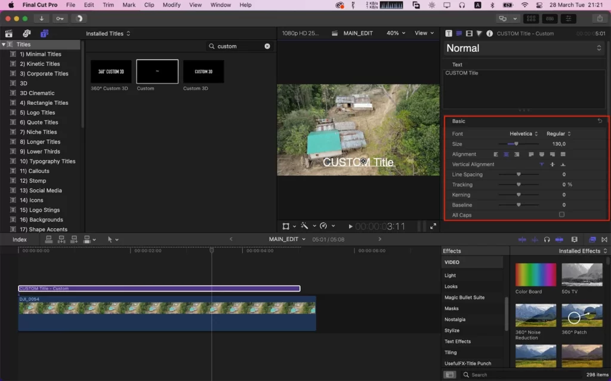Collapse the Titles disclosure triangle

4,44
